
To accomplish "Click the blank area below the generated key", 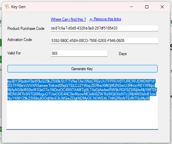I will [82, 115].
